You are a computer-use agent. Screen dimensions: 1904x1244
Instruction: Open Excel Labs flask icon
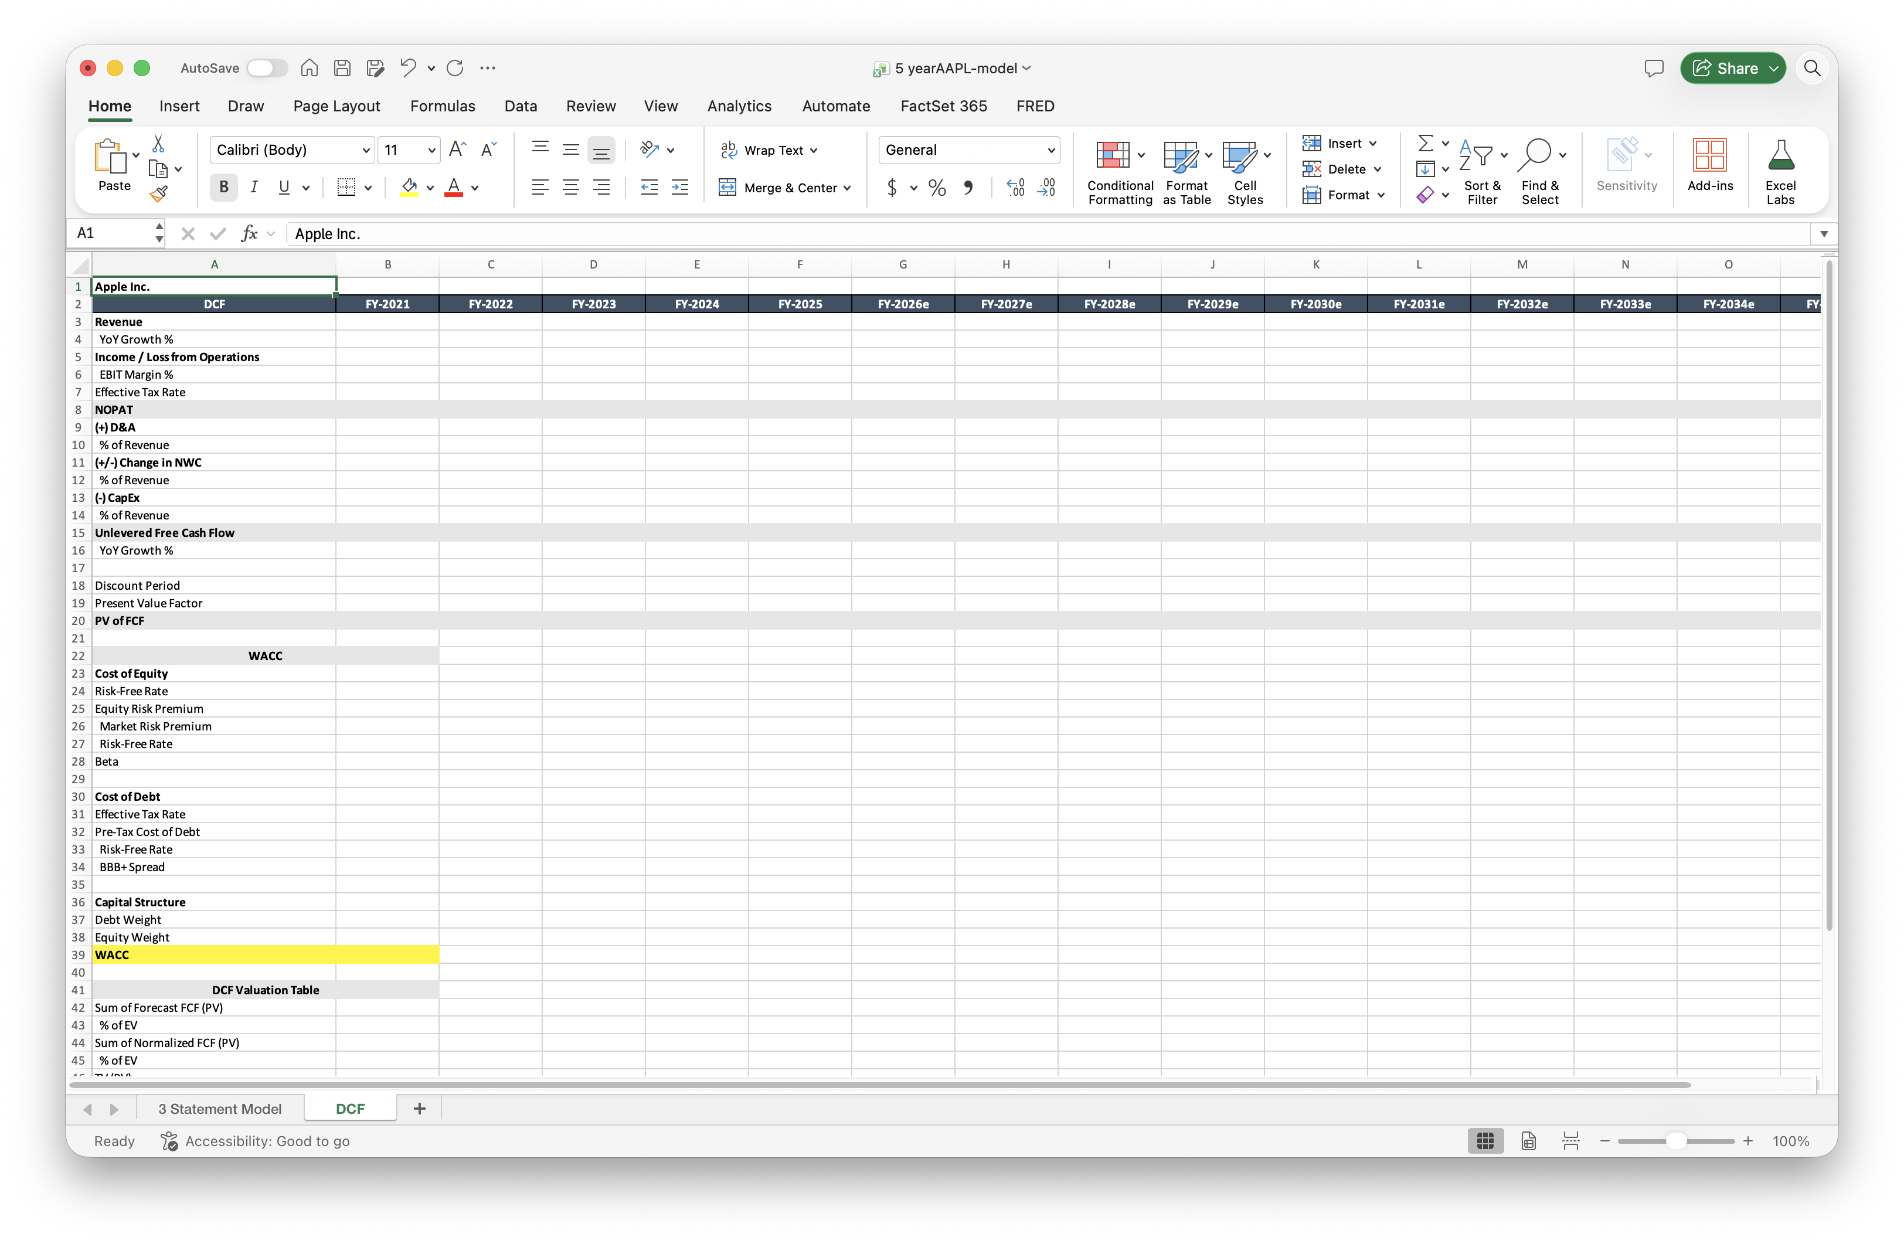click(1781, 171)
